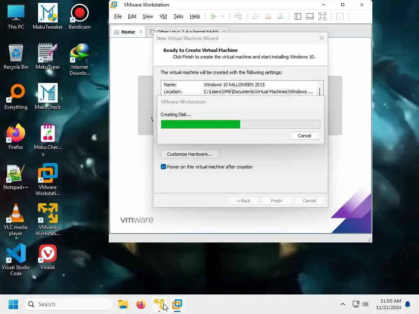Screen dimensions: 419x314
Task: Open Notepad++ desktop icon
Action: pyautogui.click(x=16, y=177)
